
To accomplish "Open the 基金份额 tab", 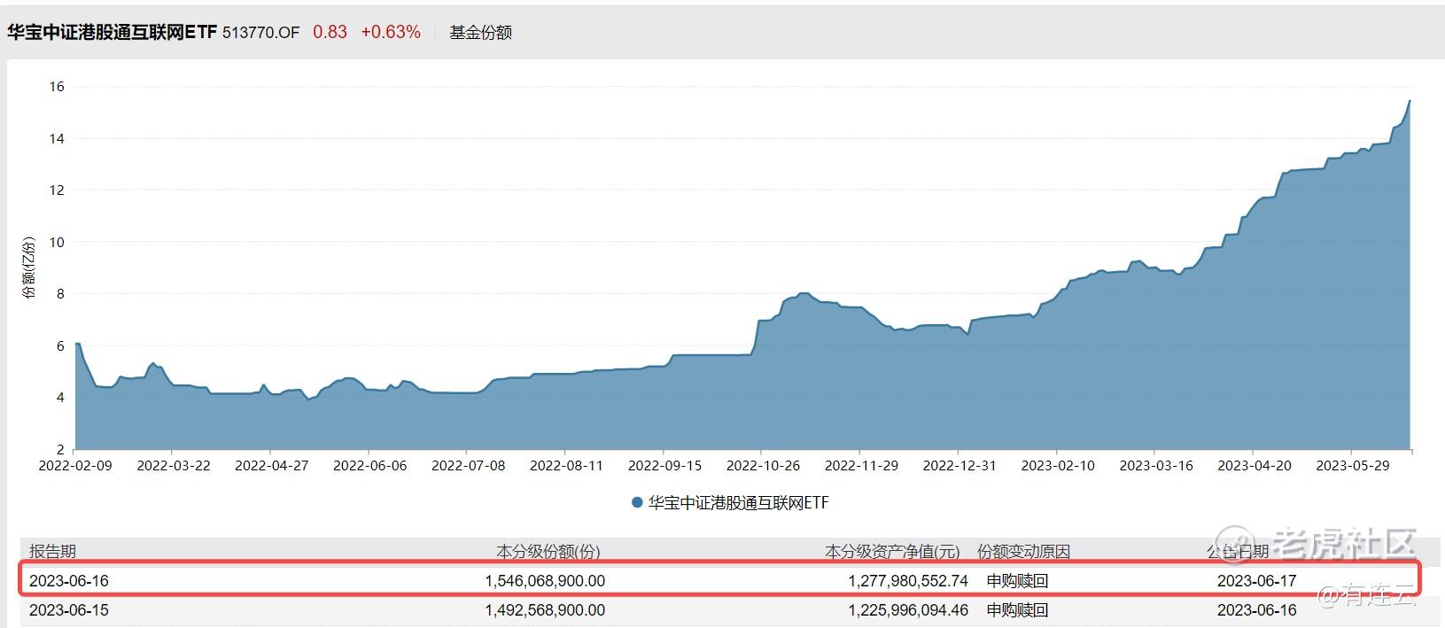I will click(x=481, y=33).
